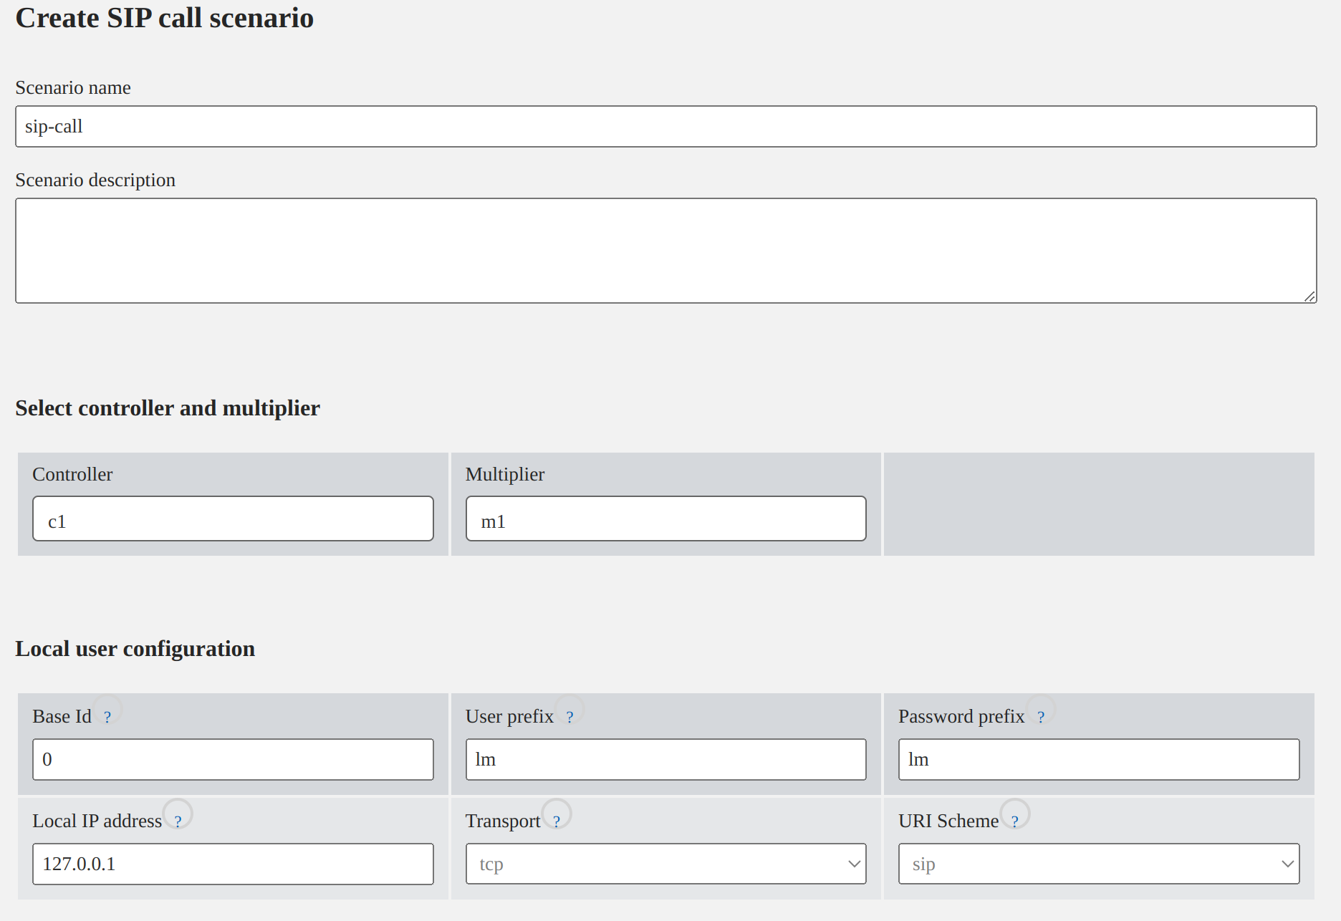Select the Local IP address field
Screen dimensions: 1341x921
233,864
